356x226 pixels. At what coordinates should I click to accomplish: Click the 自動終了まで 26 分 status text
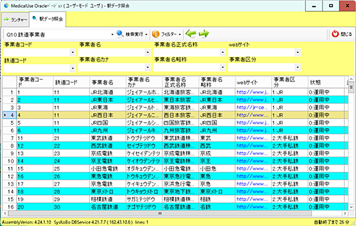pyautogui.click(x=332, y=222)
